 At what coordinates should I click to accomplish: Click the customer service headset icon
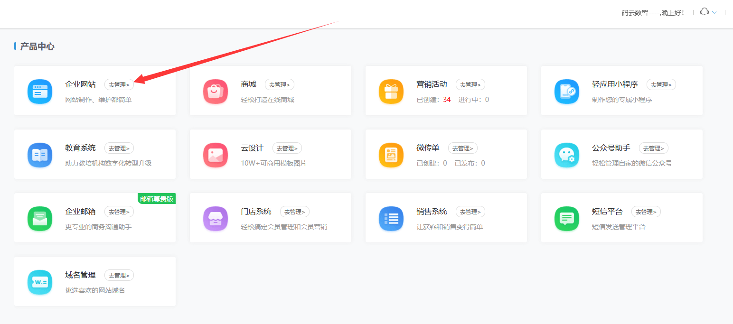tap(705, 12)
